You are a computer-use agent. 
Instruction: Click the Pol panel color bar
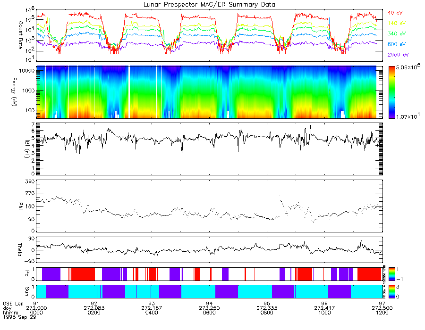coord(391,274)
